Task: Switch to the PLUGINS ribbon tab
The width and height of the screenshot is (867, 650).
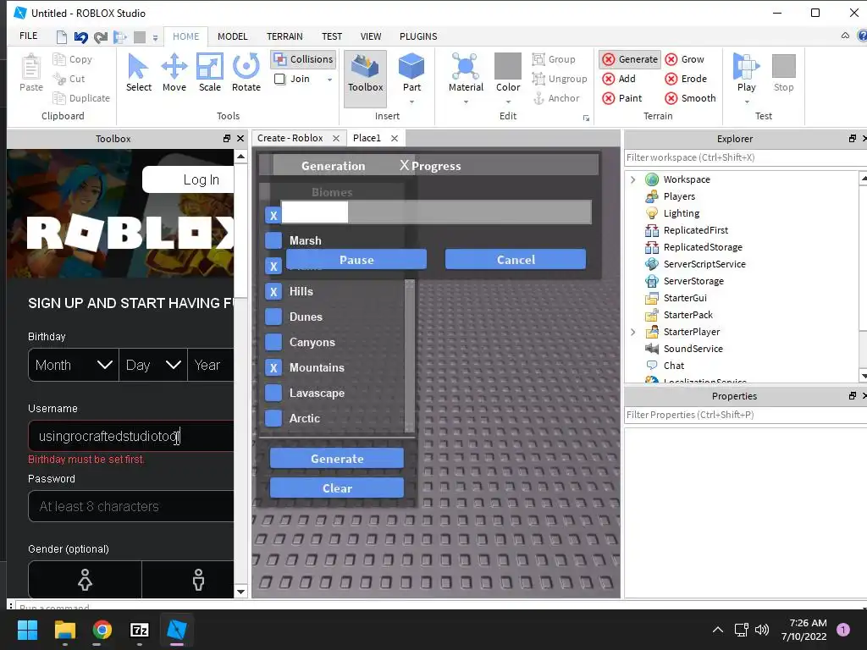Action: (x=418, y=36)
